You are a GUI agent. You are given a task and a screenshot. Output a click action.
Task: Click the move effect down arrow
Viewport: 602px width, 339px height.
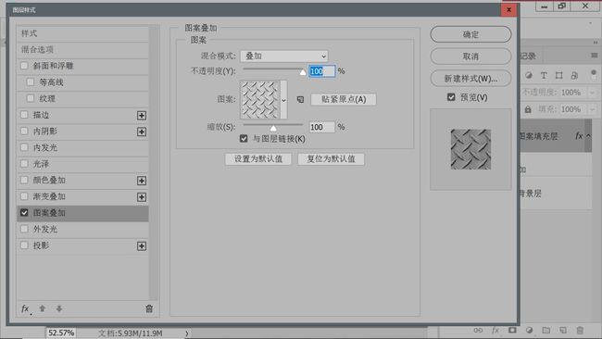[x=59, y=308]
